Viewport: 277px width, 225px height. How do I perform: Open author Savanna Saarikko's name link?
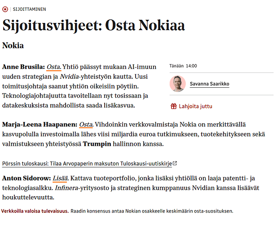(x=209, y=84)
